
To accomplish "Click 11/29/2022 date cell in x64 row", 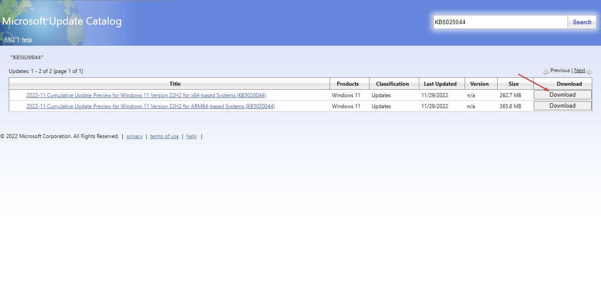I will point(435,95).
